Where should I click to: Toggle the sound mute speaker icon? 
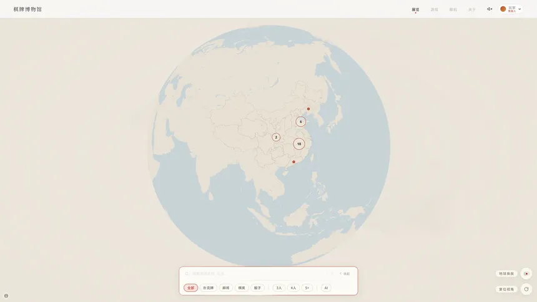point(490,9)
